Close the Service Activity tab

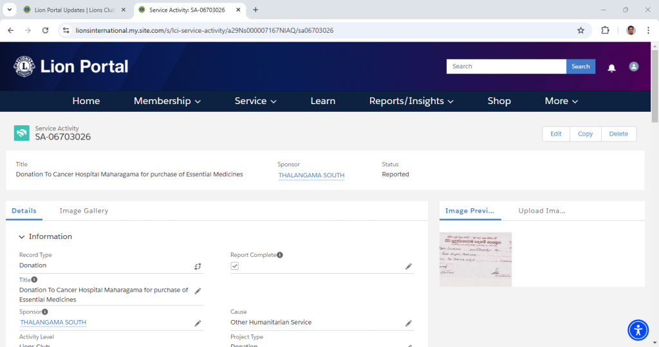tap(238, 10)
